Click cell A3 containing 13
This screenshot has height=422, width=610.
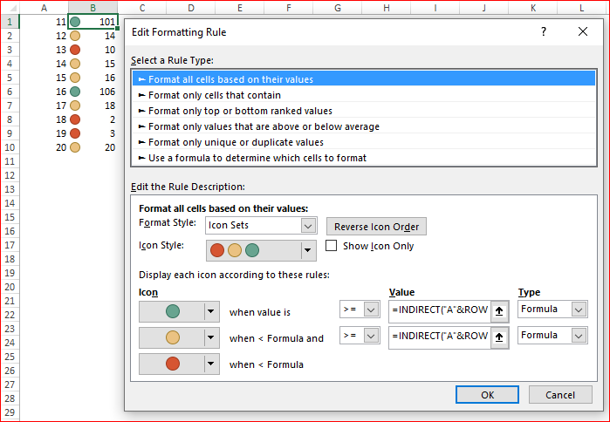(44, 50)
